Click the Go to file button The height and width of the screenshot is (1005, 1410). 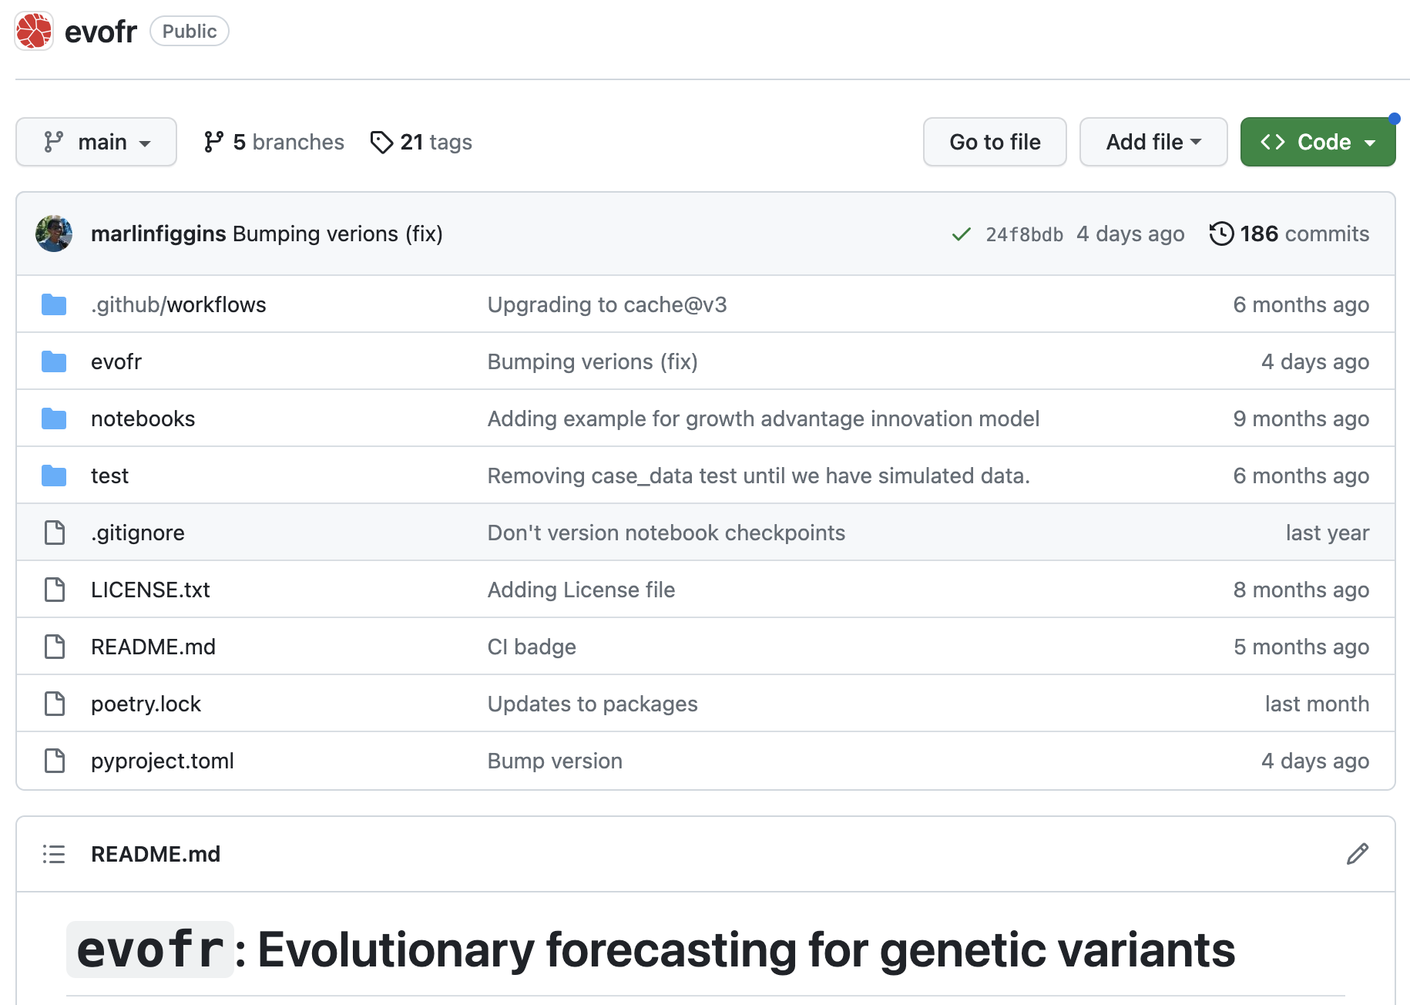pos(995,143)
